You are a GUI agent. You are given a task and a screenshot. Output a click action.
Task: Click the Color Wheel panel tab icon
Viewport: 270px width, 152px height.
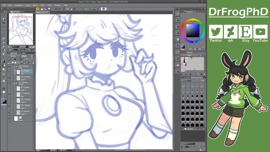pyautogui.click(x=185, y=12)
